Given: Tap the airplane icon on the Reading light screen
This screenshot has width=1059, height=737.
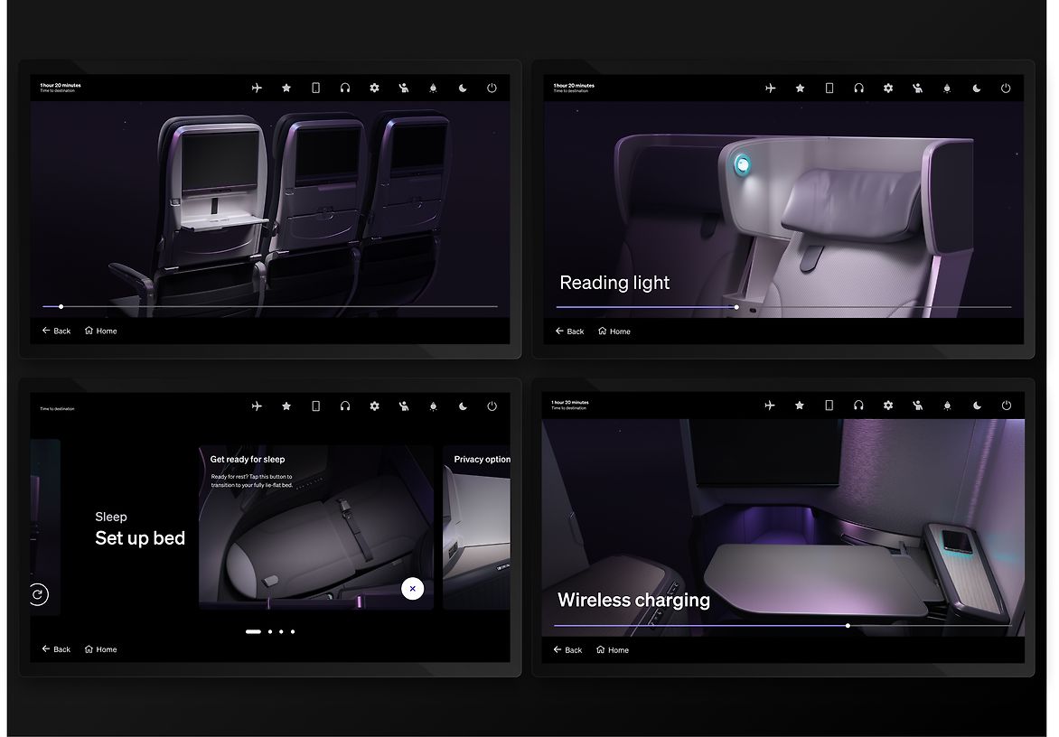Looking at the screenshot, I should point(770,89).
